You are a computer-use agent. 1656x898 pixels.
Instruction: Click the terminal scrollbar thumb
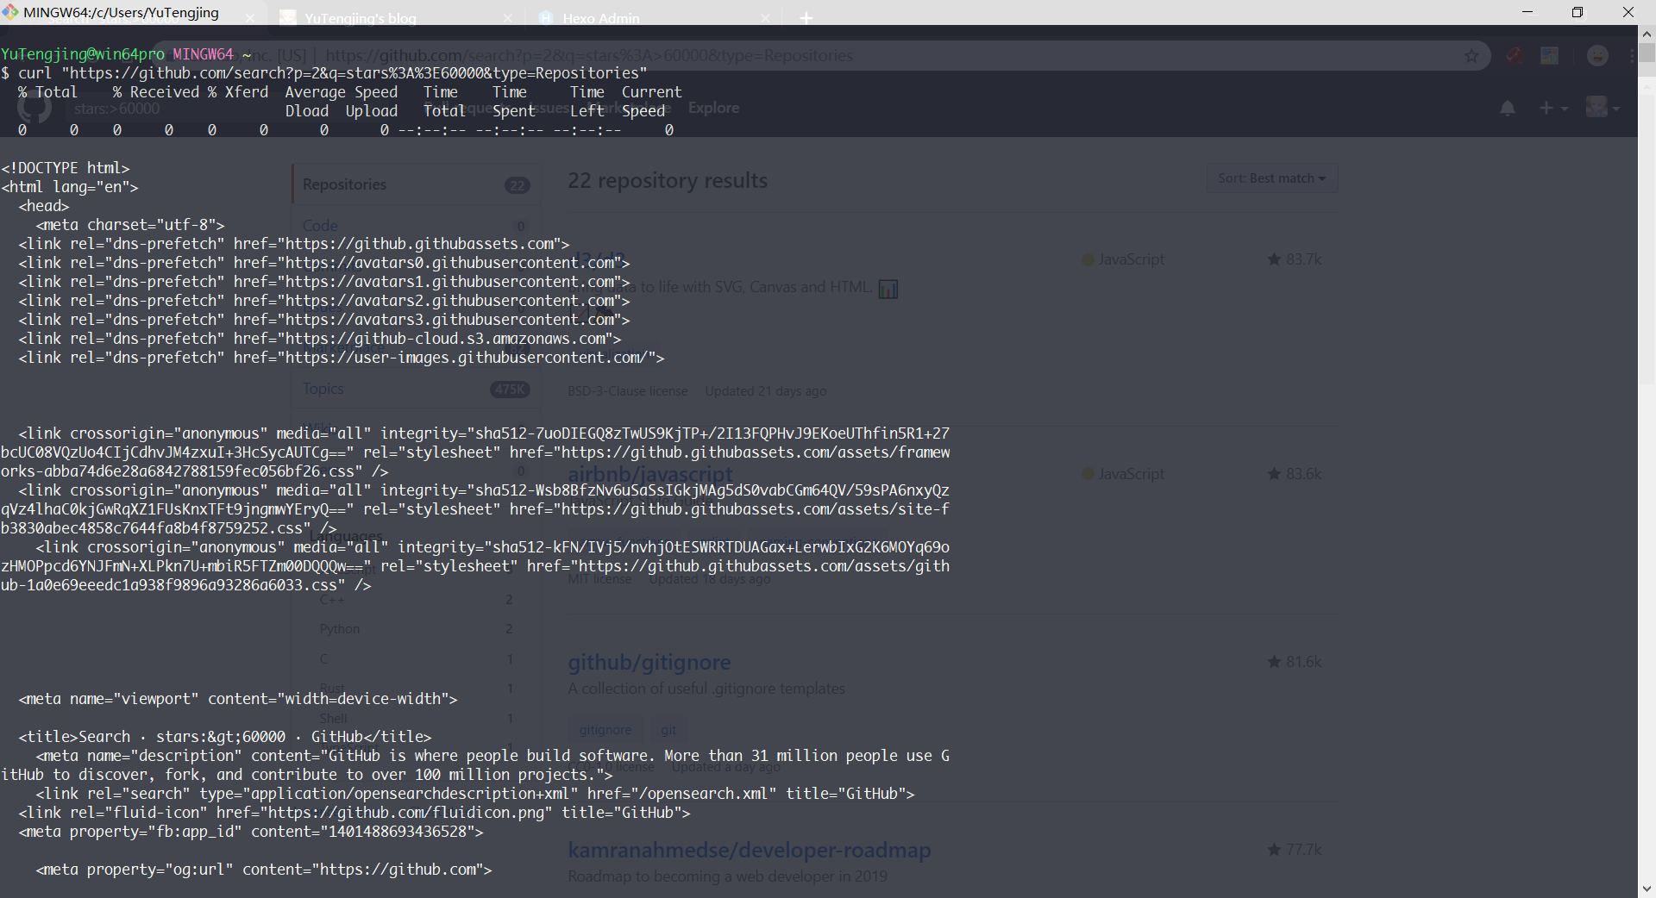point(1647,53)
